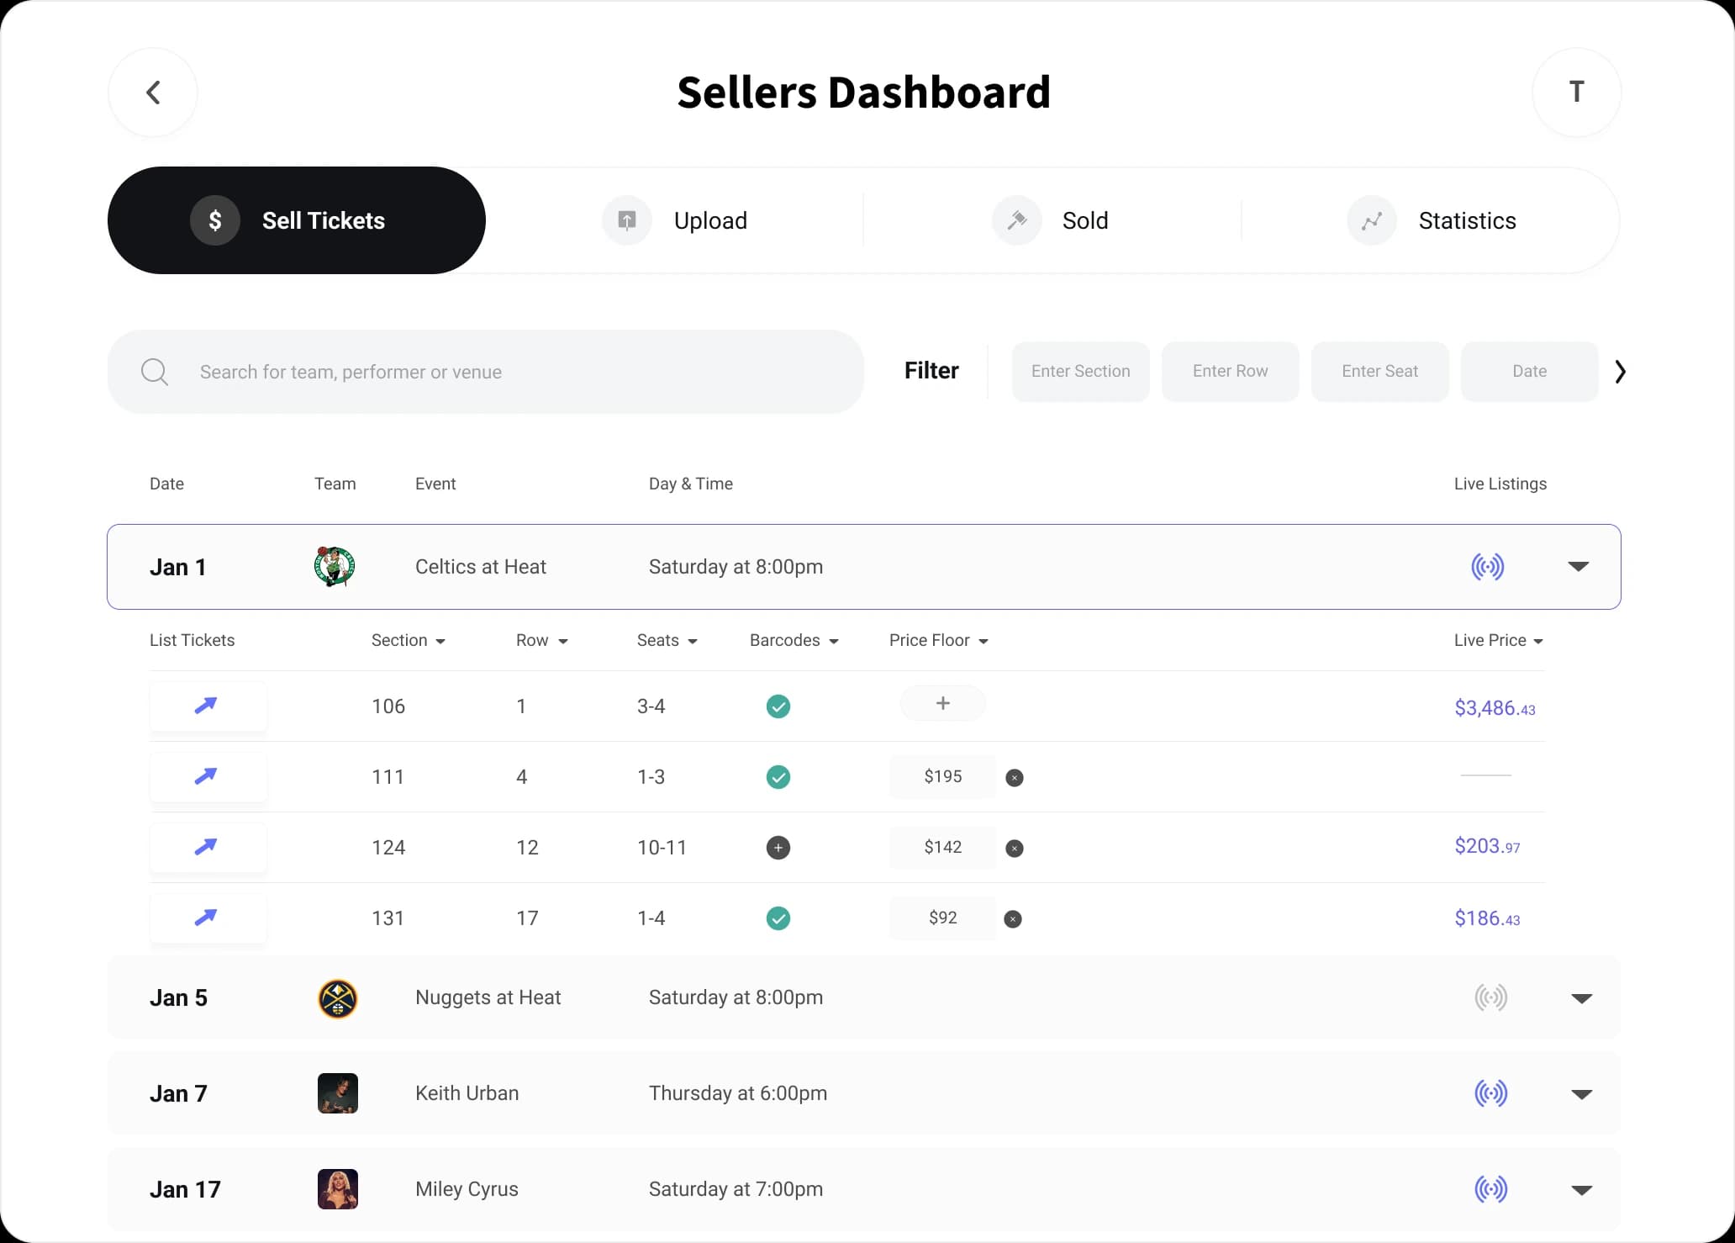Switch to the Statistics tab

click(x=1467, y=220)
